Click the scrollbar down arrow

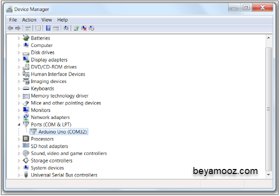(x=268, y=175)
